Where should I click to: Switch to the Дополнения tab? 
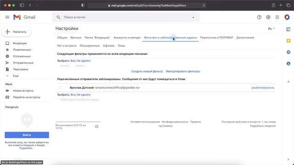(245, 38)
